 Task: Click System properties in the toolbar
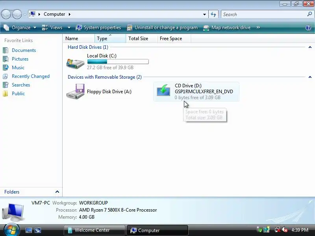pos(98,28)
